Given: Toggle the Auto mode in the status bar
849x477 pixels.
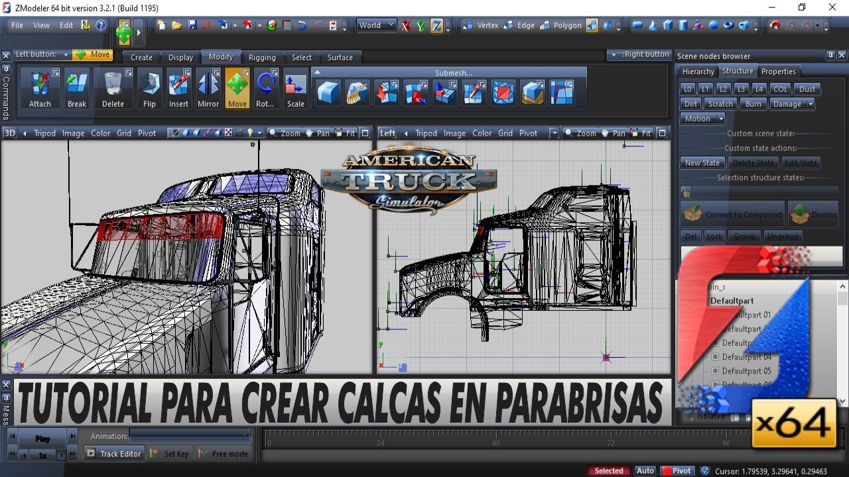Looking at the screenshot, I should (x=645, y=470).
